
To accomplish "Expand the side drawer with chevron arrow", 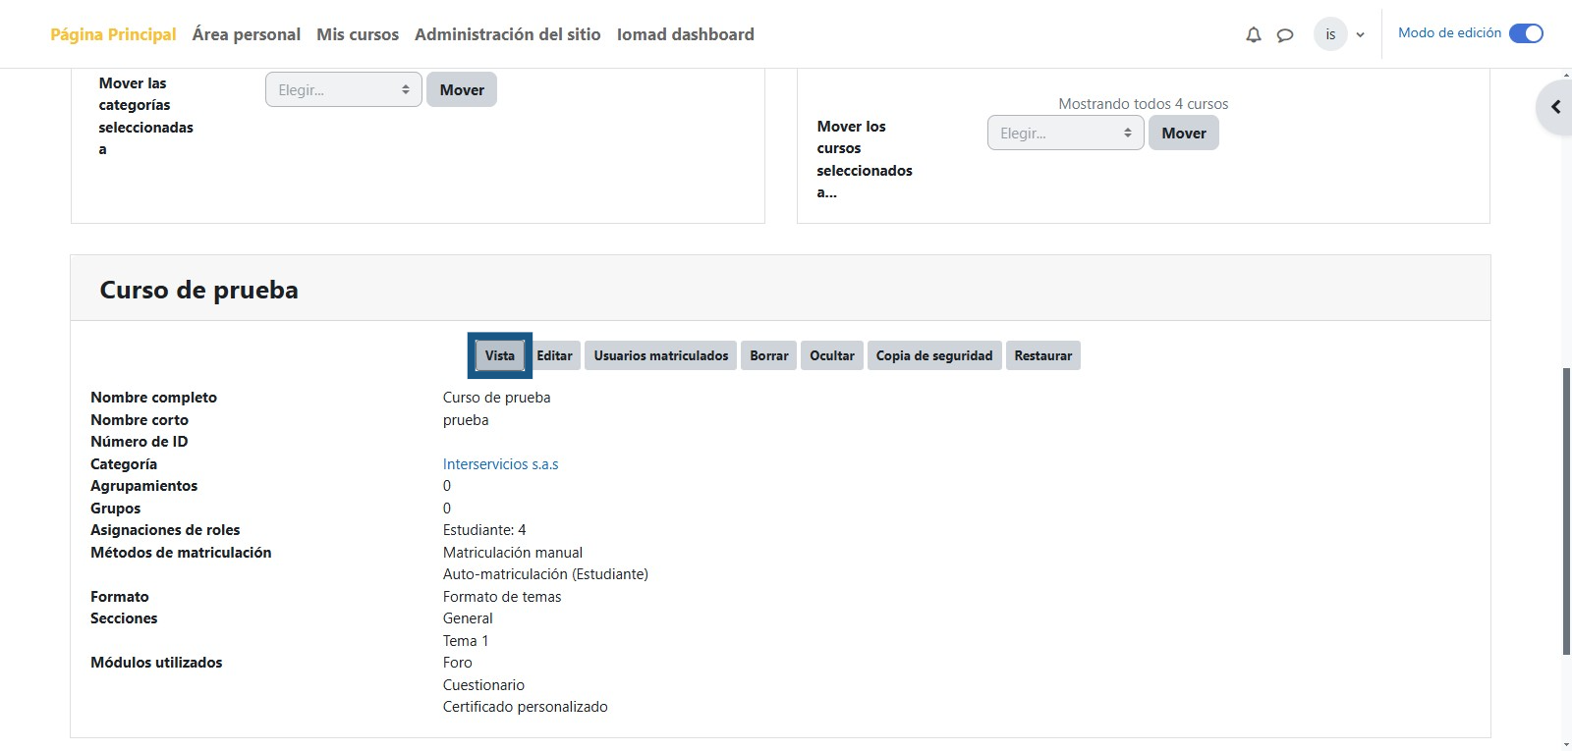I will pos(1555,107).
